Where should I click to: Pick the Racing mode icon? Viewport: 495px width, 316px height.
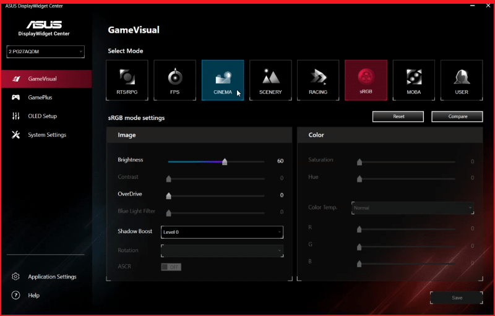point(318,80)
